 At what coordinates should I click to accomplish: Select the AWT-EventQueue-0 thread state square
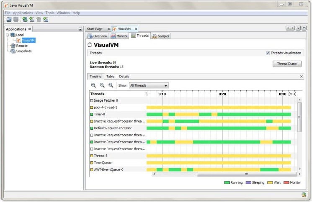click(x=92, y=170)
